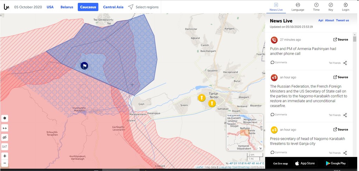The width and height of the screenshot is (359, 171).
Task: Switch to the Belarus region
Action: coord(67,7)
